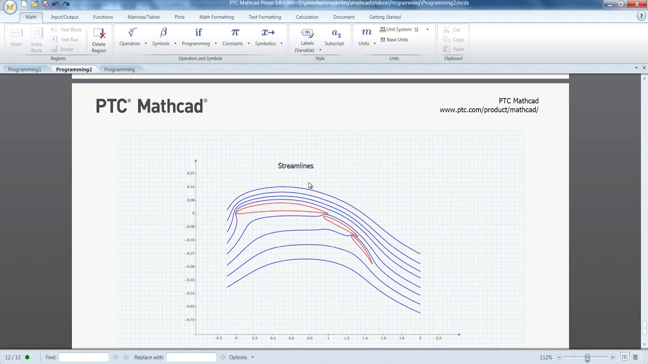
Task: Click the Delete Region icon
Action: pyautogui.click(x=99, y=34)
